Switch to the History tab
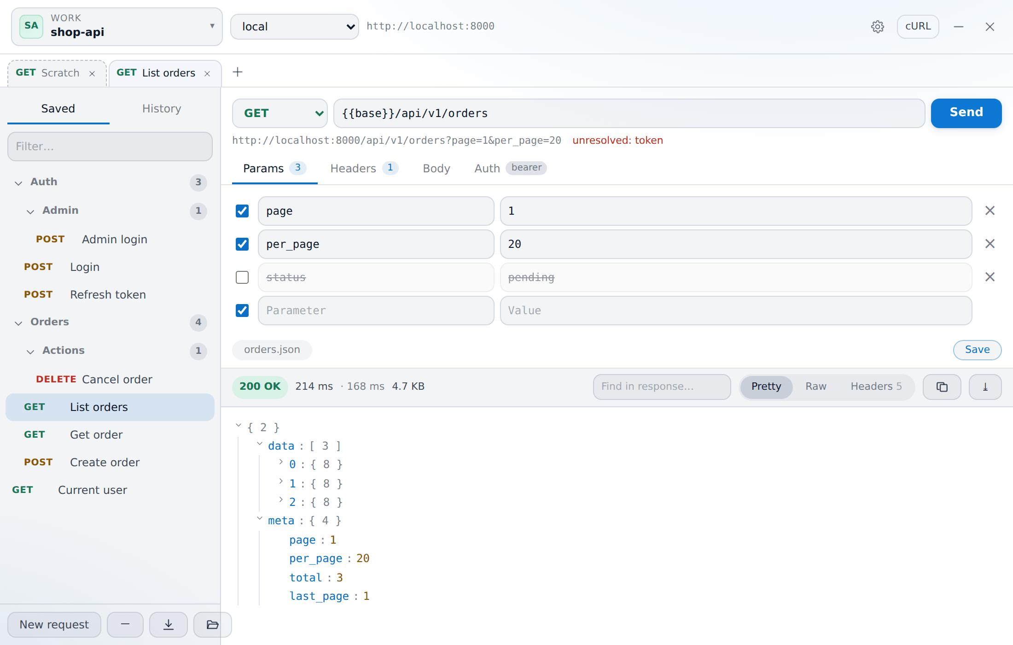This screenshot has width=1013, height=645. (x=162, y=109)
